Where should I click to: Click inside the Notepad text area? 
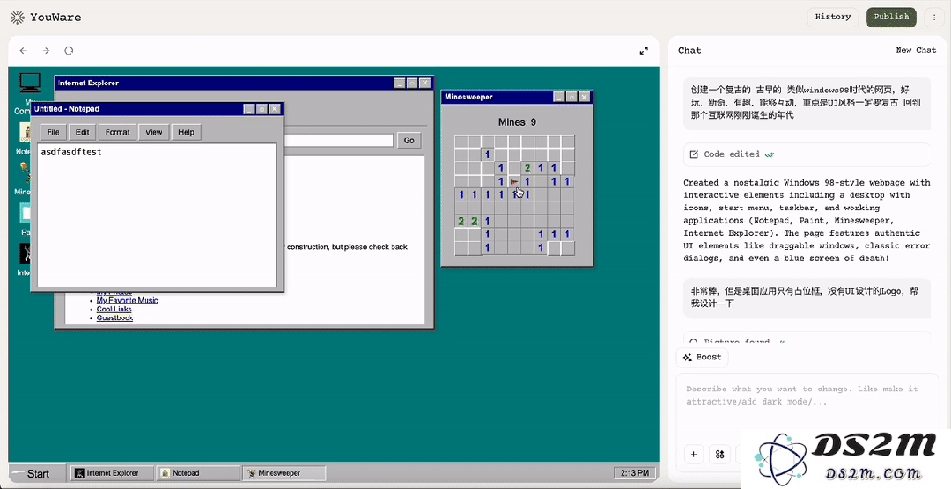click(x=157, y=215)
